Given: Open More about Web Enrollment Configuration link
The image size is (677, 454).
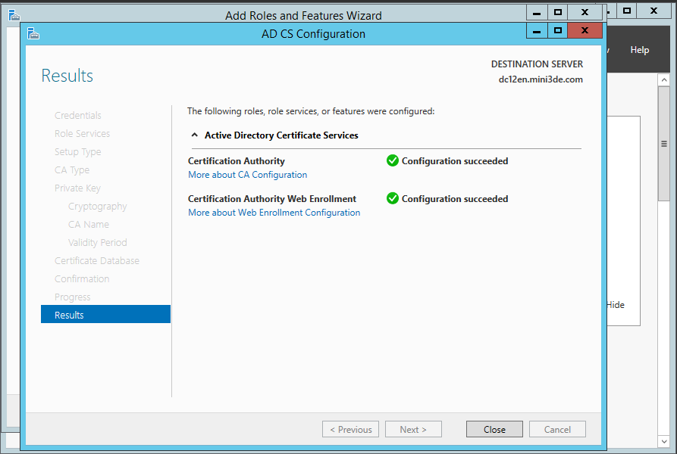Looking at the screenshot, I should coord(274,213).
